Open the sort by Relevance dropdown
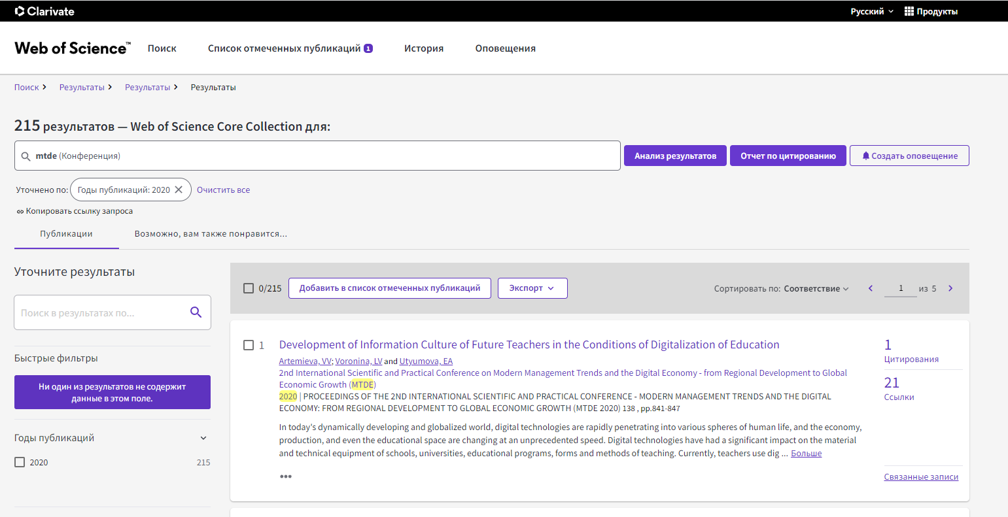Screen dimensions: 1008x517 tap(816, 288)
